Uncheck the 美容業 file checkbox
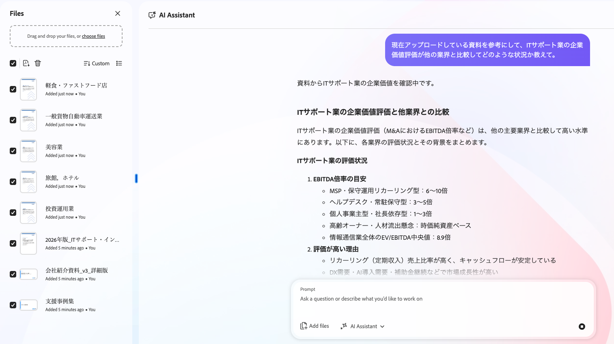The image size is (614, 344). 13,151
